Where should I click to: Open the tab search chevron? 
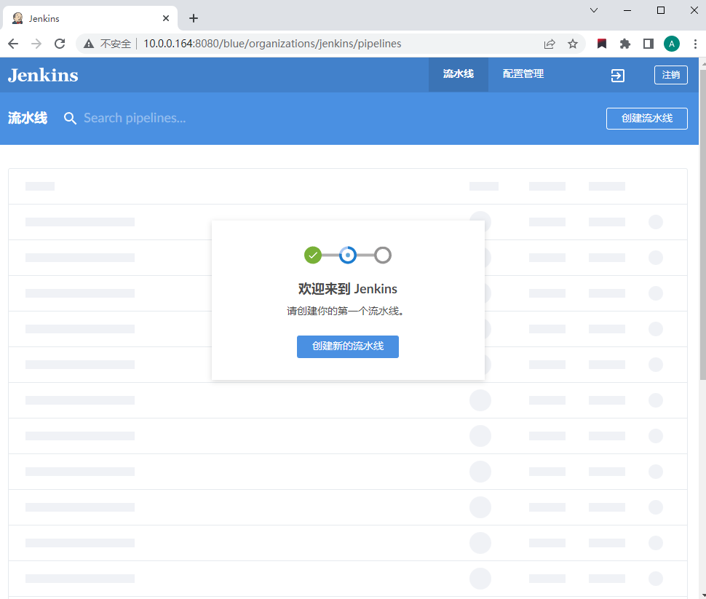[594, 10]
